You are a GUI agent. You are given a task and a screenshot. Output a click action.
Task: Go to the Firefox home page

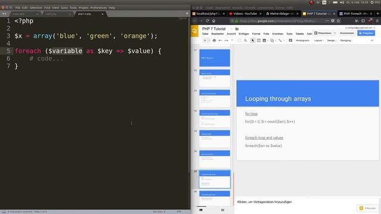[214, 21]
